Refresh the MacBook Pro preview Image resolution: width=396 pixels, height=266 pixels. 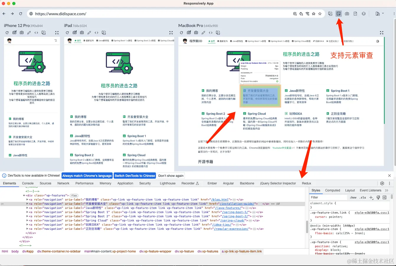point(182,33)
